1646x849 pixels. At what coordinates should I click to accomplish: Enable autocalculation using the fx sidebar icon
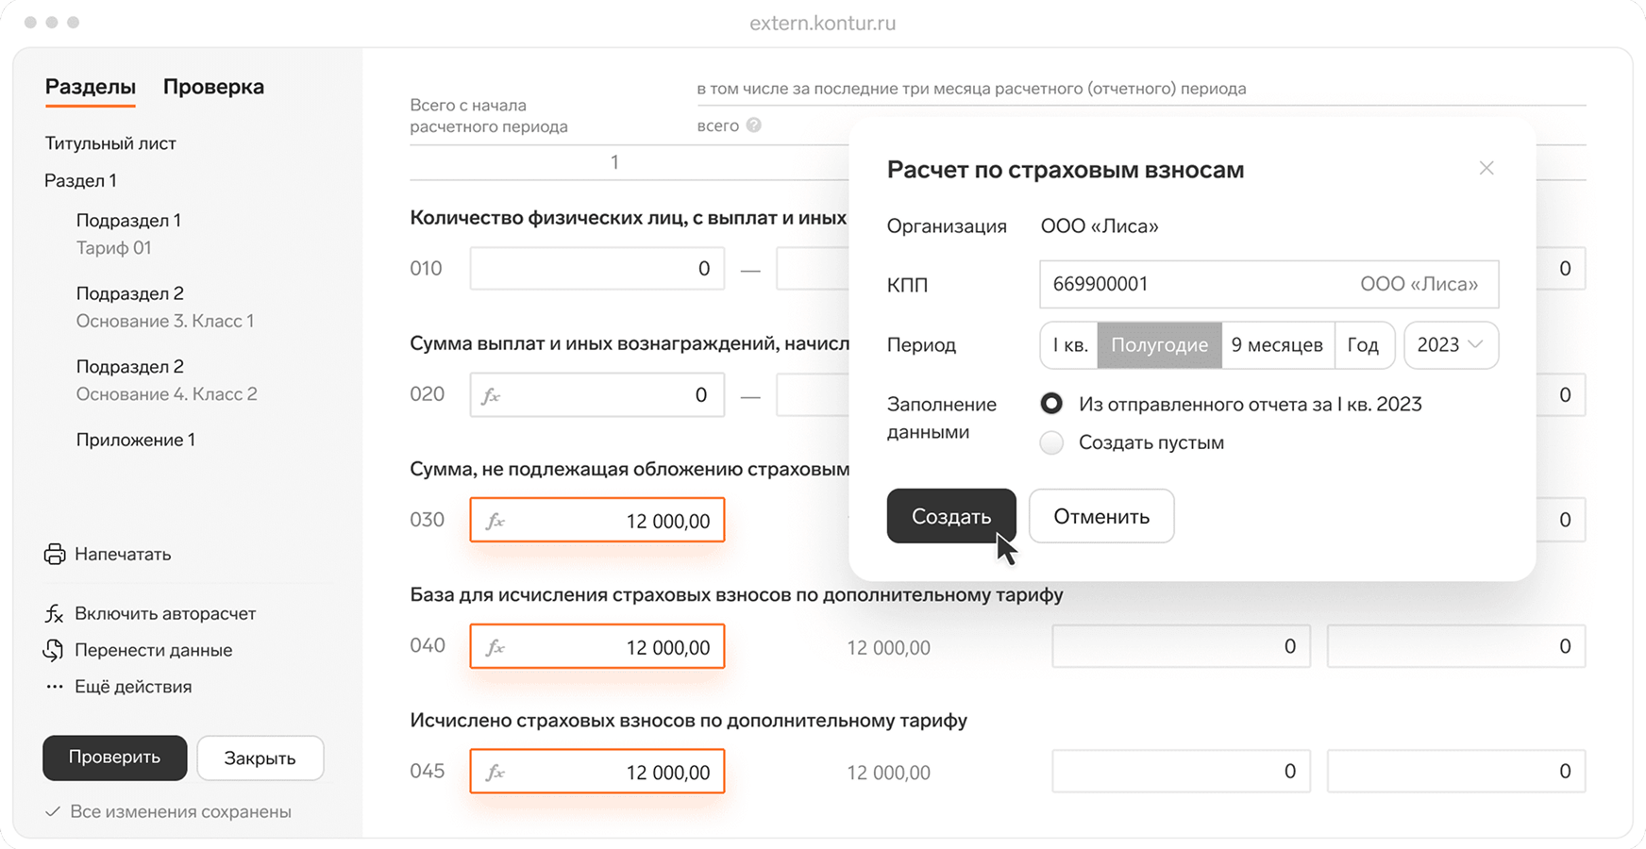click(x=54, y=613)
